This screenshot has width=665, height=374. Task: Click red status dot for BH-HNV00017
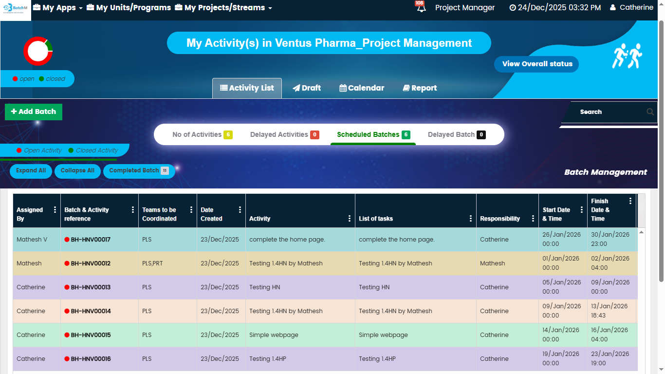pos(67,240)
